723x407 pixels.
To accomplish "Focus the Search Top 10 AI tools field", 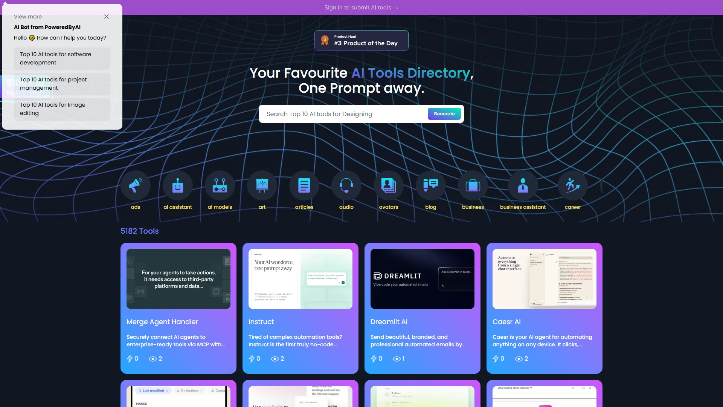I will 343,114.
